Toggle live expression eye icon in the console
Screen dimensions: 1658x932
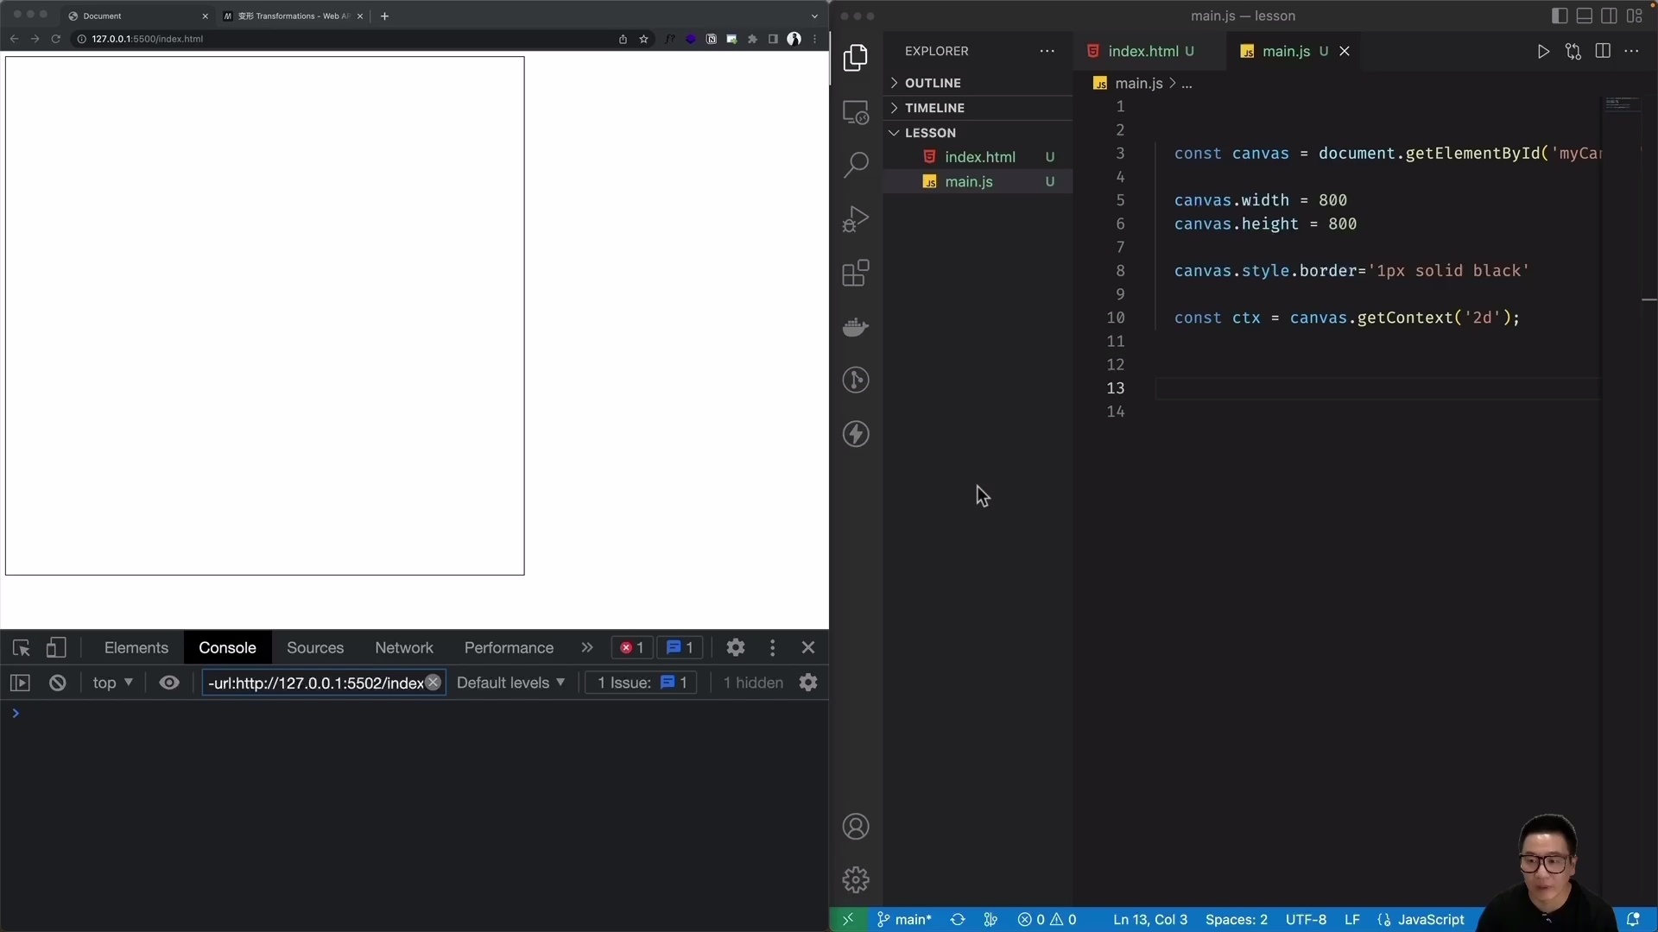pos(169,683)
